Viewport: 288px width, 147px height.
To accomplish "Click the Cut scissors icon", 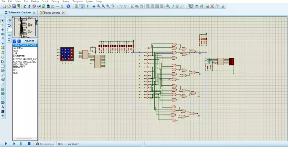I will tap(132, 6).
